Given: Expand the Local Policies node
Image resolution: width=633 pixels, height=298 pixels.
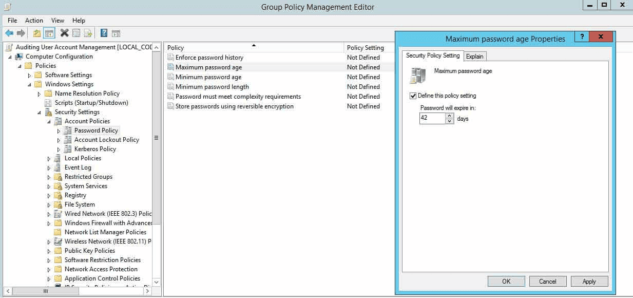Looking at the screenshot, I should 49,159.
